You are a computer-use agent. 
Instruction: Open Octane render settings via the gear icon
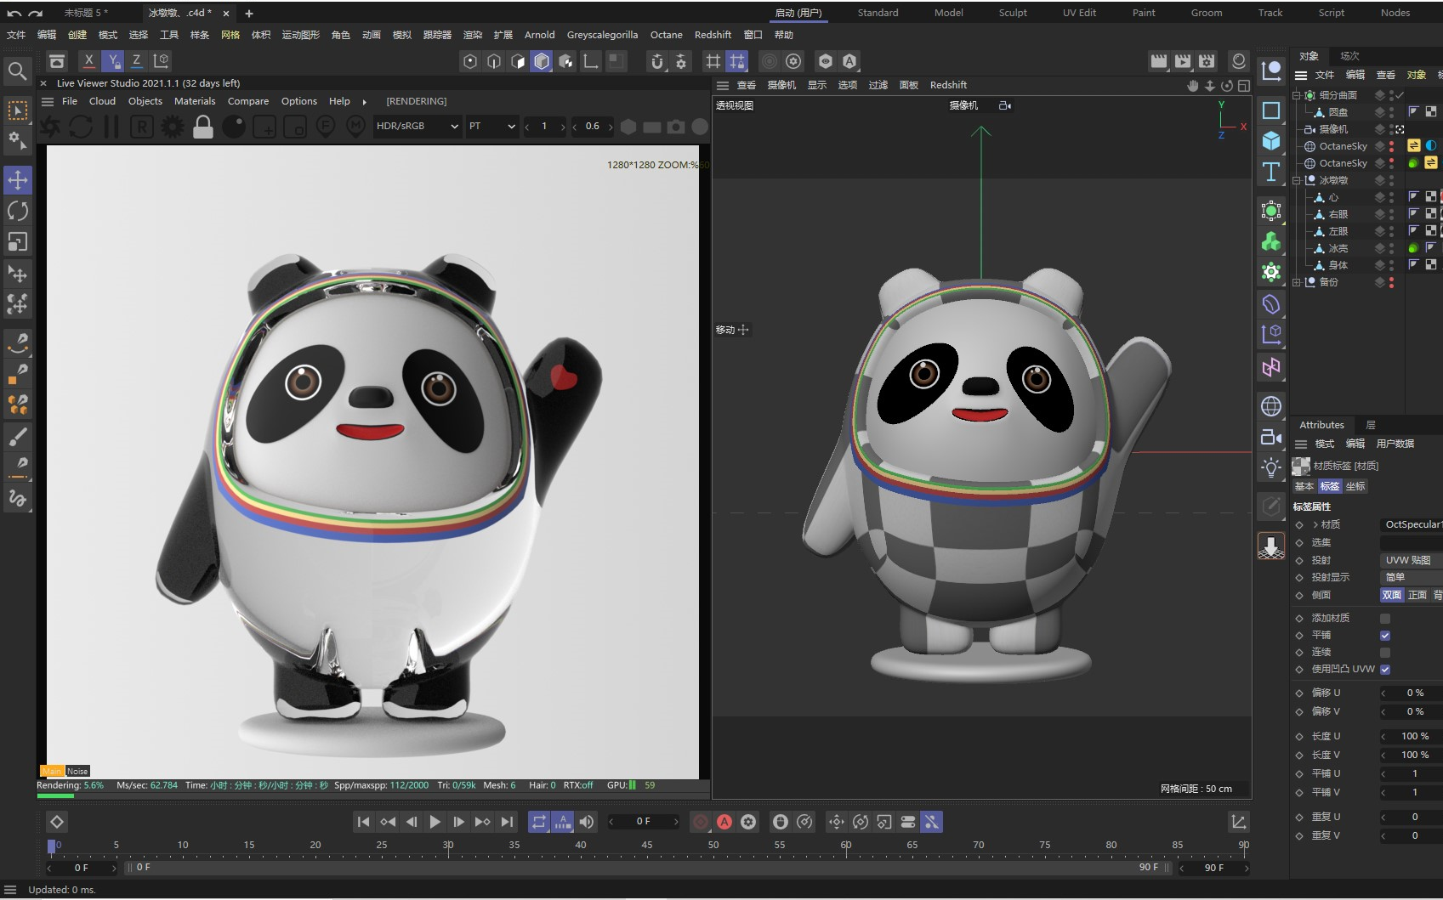[172, 126]
